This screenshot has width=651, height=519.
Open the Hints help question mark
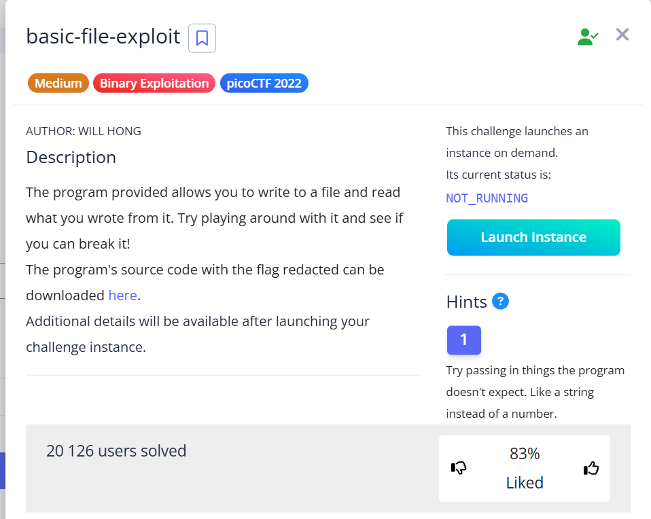pos(500,301)
